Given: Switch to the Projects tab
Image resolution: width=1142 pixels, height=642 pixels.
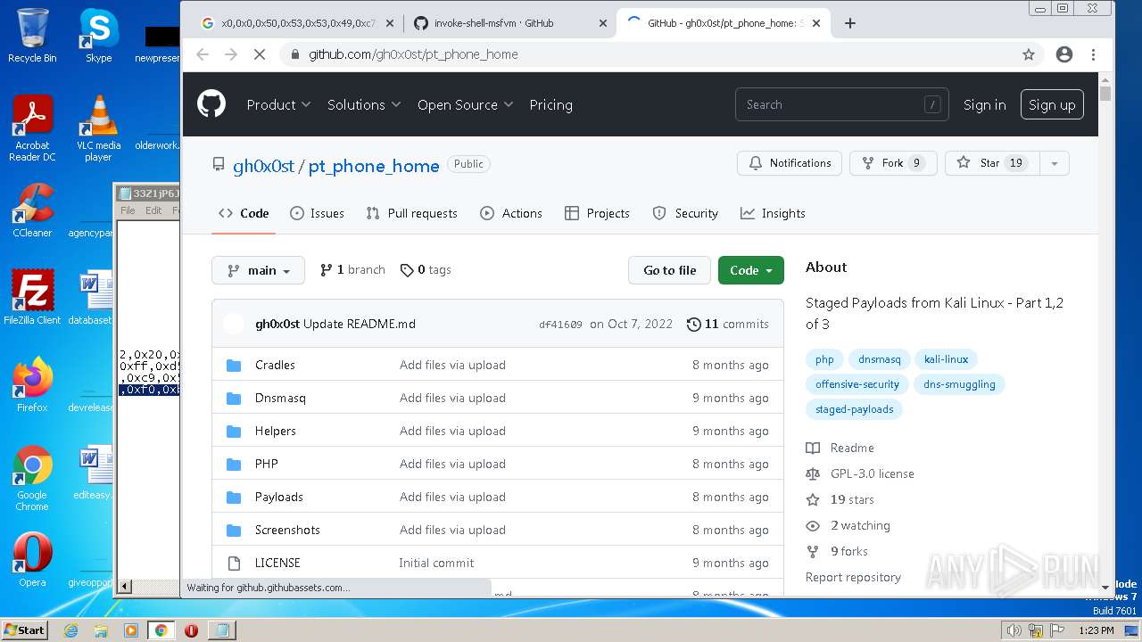Looking at the screenshot, I should click(x=597, y=213).
